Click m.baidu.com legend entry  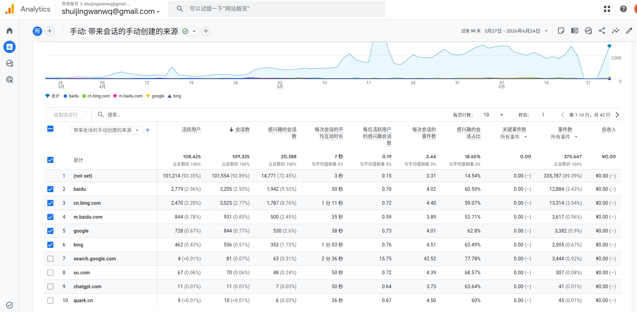coord(128,96)
